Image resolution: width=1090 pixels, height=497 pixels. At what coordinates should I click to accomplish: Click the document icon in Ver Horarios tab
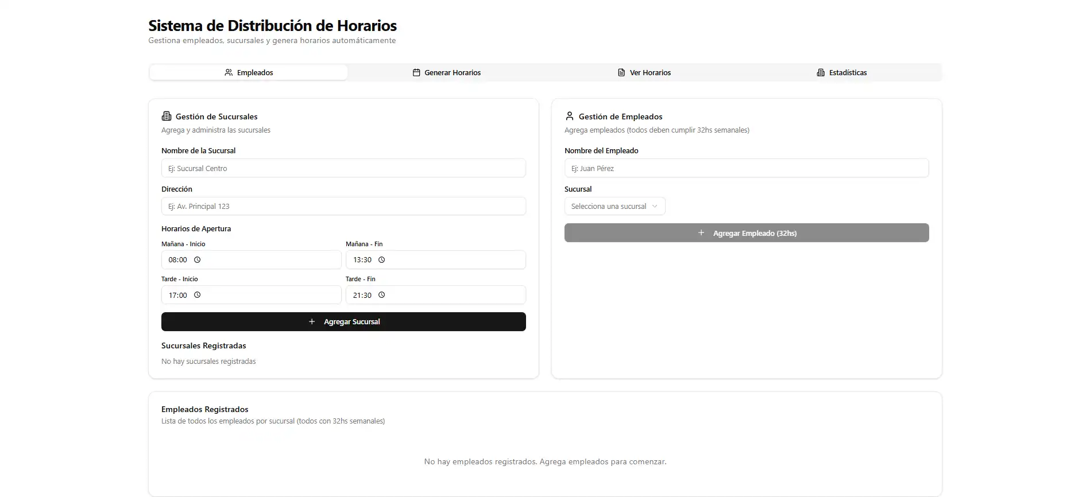pyautogui.click(x=621, y=72)
